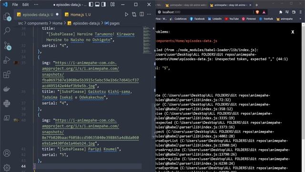Screen dimensions: 305x172
Task: Select the components breadcrumb segment
Action: (38, 23)
